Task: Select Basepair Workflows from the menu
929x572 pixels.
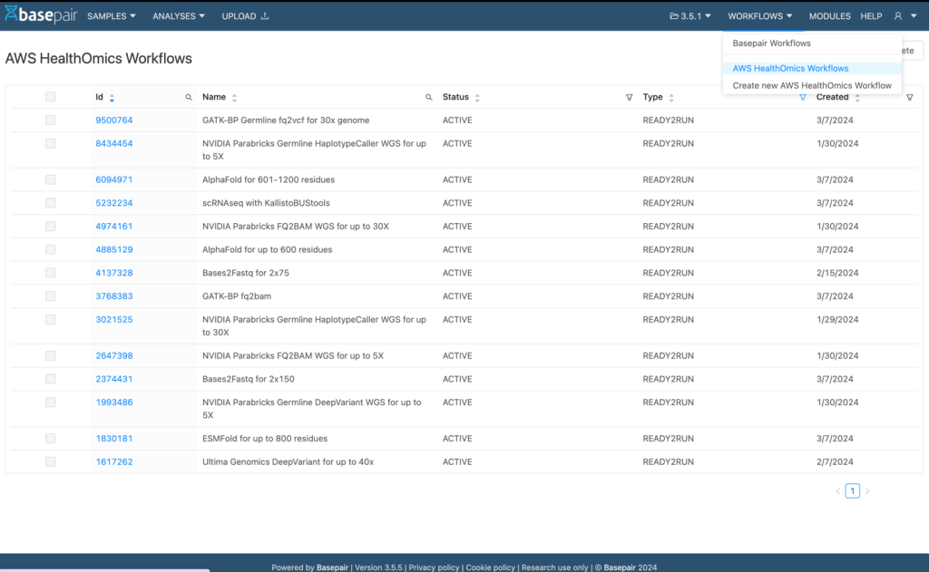Action: pos(772,43)
